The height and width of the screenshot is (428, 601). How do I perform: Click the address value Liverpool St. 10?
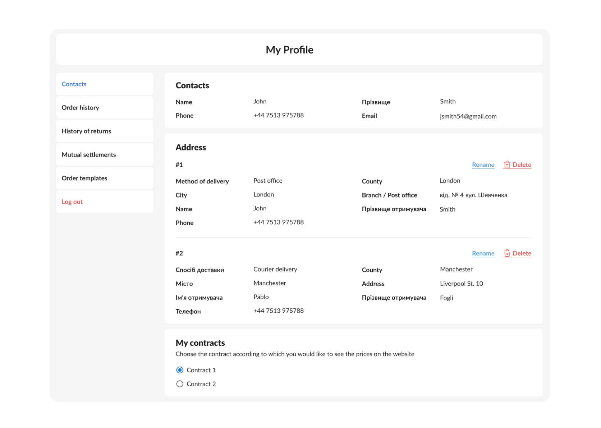pos(462,284)
